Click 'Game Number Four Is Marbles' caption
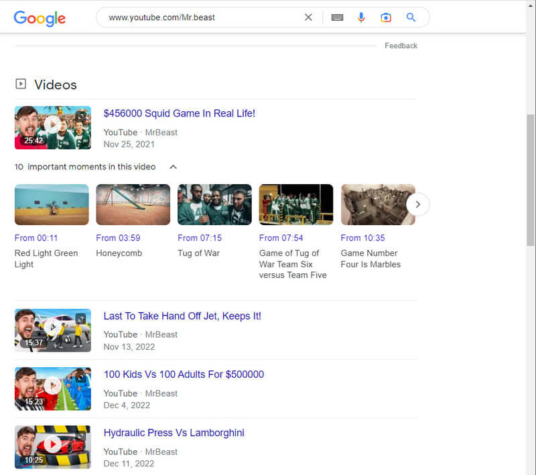Viewport: 536px width, 475px height. (x=371, y=259)
